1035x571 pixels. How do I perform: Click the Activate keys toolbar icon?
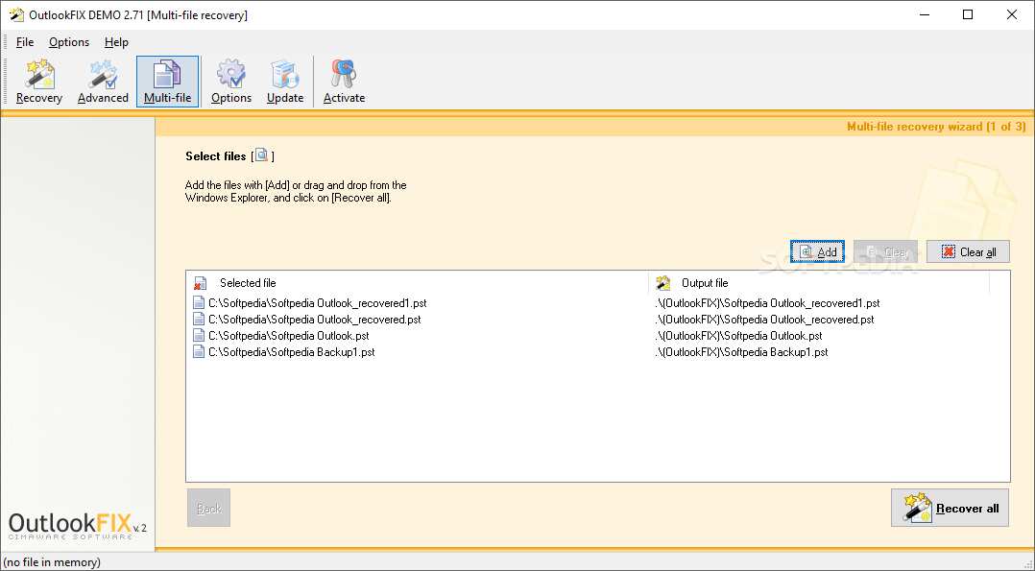(x=344, y=82)
